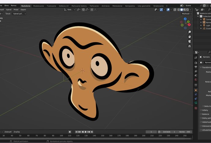Click the Možnosti options button
This screenshot has height=143, width=211.
point(186,14)
